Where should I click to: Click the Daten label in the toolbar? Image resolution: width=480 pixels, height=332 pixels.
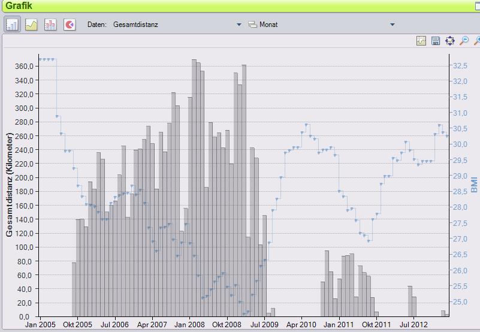97,25
